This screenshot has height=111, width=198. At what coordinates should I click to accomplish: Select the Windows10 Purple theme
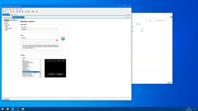tap(27, 75)
